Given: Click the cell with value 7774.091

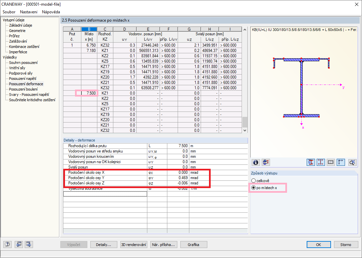Looking at the screenshot, I should click(x=210, y=88).
